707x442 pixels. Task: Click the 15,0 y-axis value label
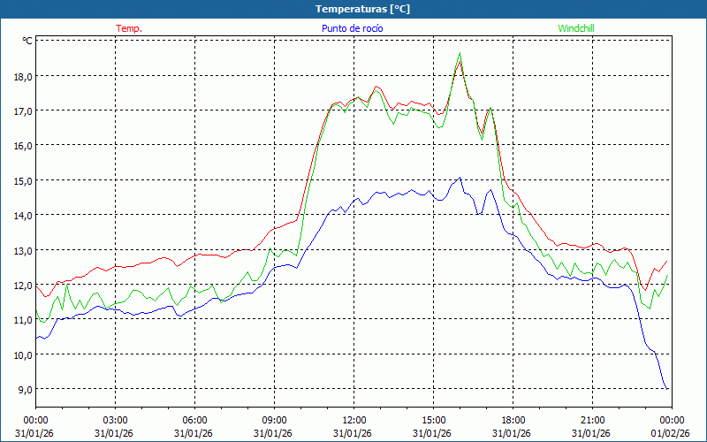click(x=22, y=180)
